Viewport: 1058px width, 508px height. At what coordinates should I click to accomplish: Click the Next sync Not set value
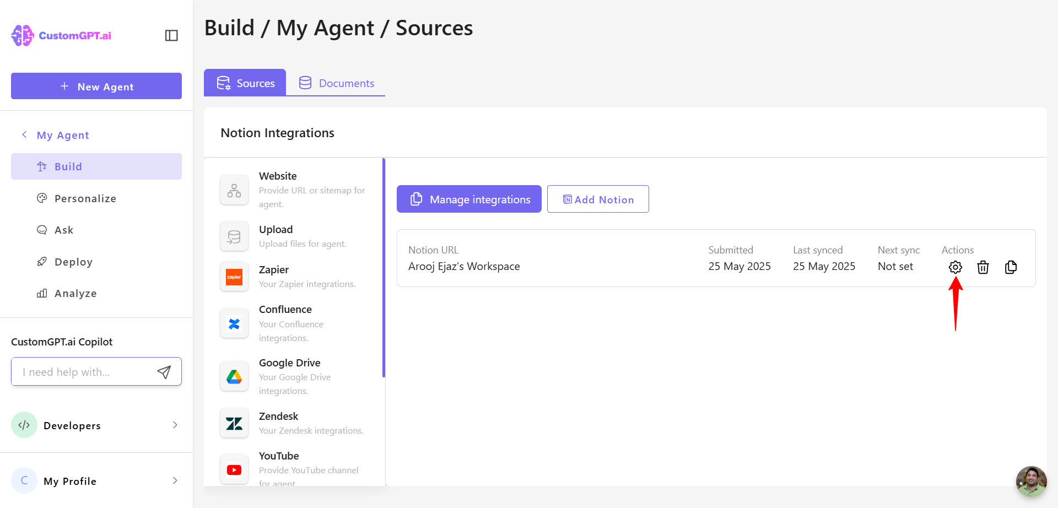point(895,266)
